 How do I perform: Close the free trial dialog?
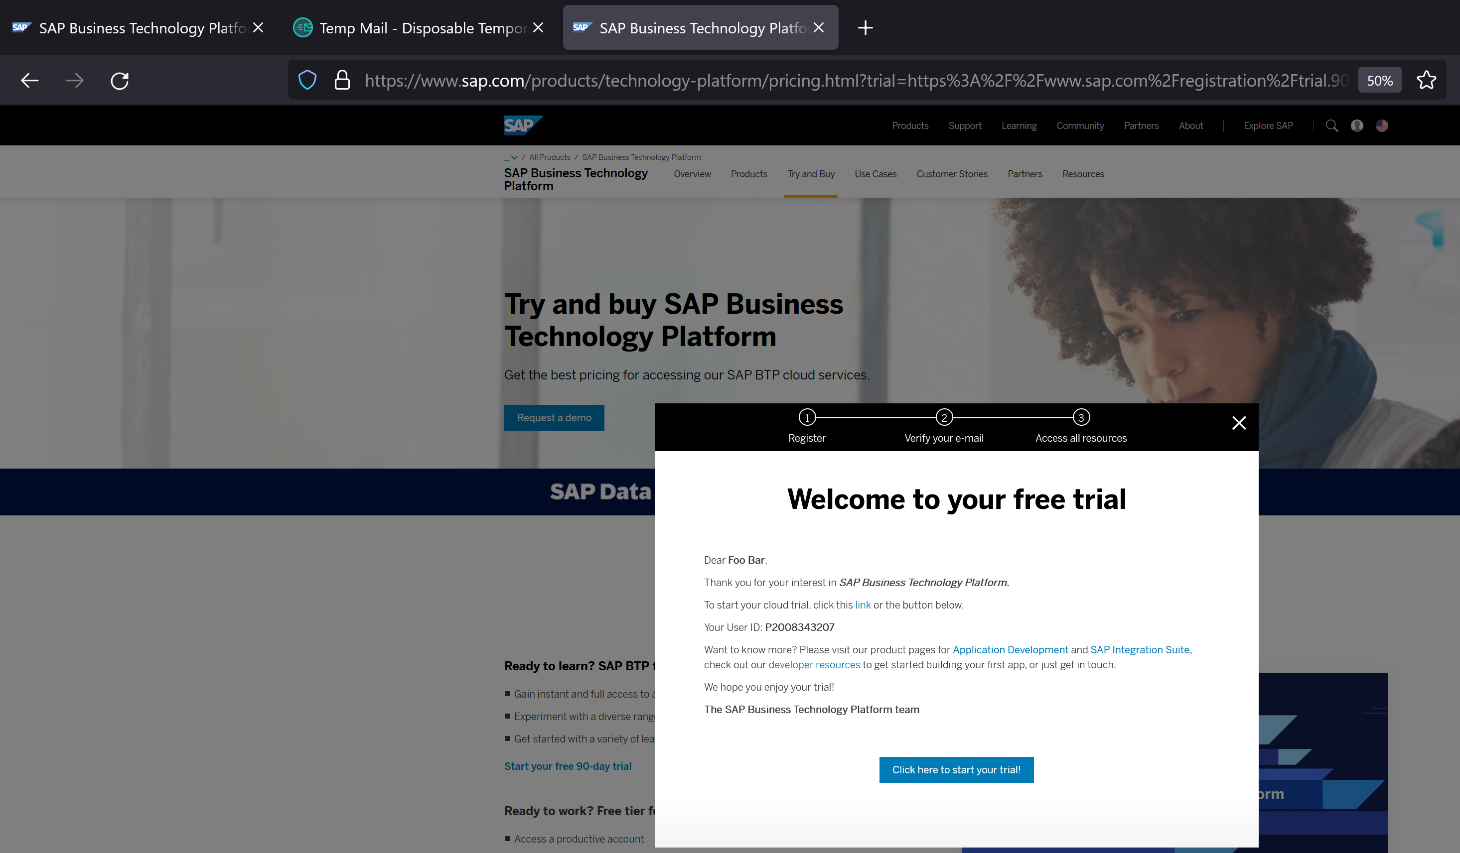[1239, 423]
